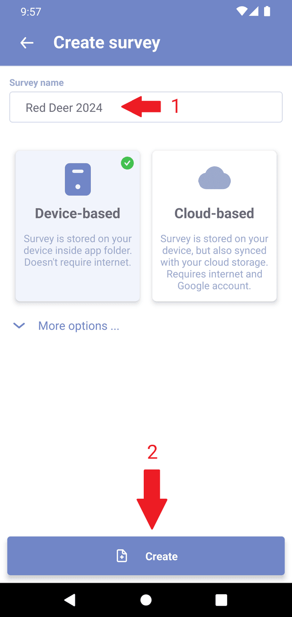Tap the back arrow in header
292x617 pixels.
point(27,42)
